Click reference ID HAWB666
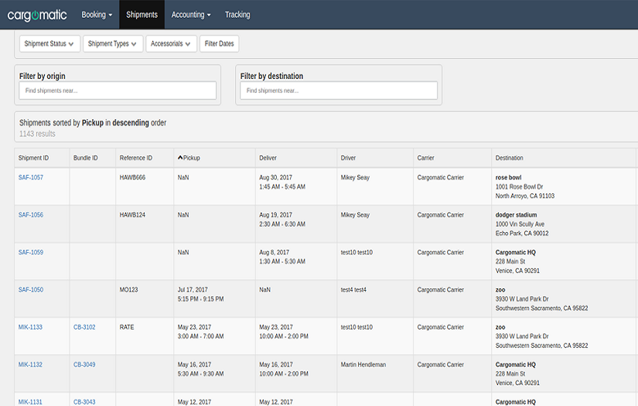Screen dimensions: 638x406 pos(132,177)
